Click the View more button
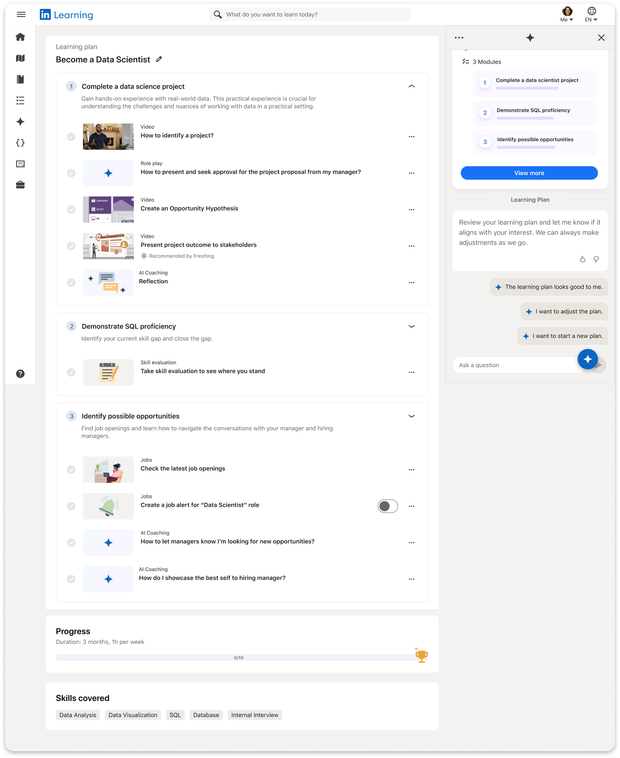Viewport: 620px width, 758px height. coord(529,173)
